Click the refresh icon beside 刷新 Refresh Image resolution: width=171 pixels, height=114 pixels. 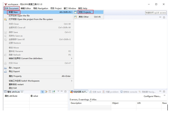point(5,55)
